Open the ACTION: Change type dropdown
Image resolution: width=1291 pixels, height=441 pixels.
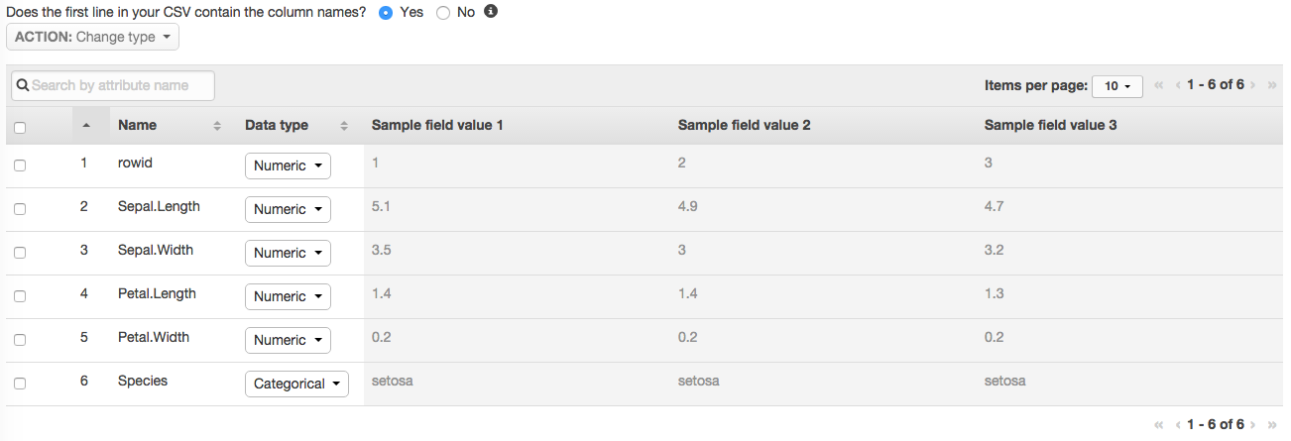point(93,37)
